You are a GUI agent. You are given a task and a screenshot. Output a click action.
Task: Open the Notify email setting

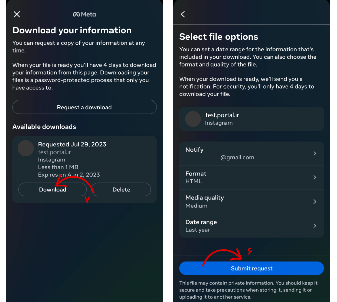click(252, 153)
